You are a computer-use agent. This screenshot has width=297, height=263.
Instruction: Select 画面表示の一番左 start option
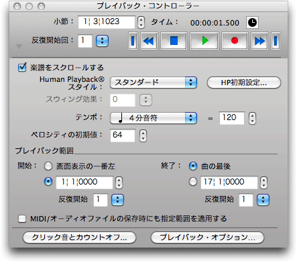pos(48,166)
